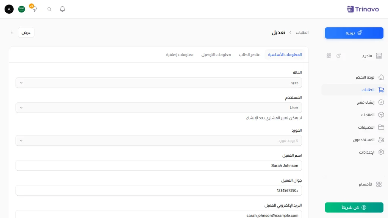Click the green كن شريكاً button
The width and height of the screenshot is (388, 218).
pos(354,207)
